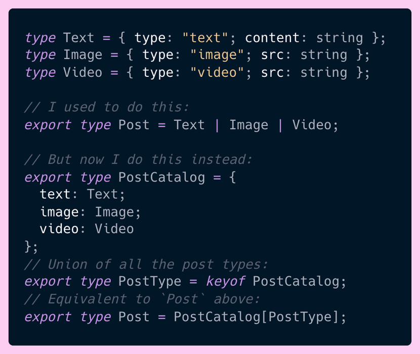Click the video: Video property line
The height and width of the screenshot is (354, 420).
[87, 229]
